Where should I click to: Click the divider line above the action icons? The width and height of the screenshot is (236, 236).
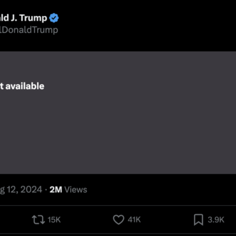[118, 206]
